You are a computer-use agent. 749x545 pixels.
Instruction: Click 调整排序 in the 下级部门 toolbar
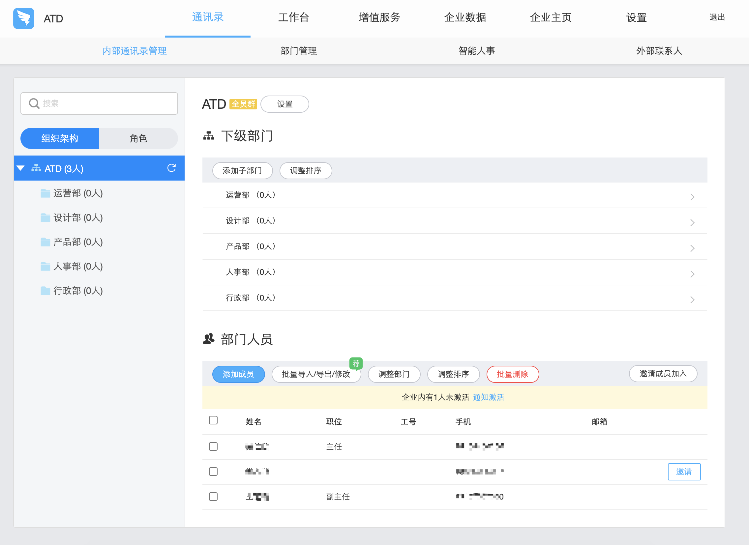pyautogui.click(x=306, y=171)
